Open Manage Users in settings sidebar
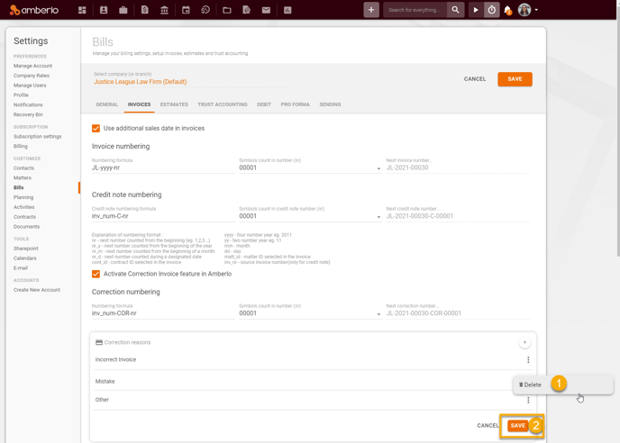 click(30, 86)
